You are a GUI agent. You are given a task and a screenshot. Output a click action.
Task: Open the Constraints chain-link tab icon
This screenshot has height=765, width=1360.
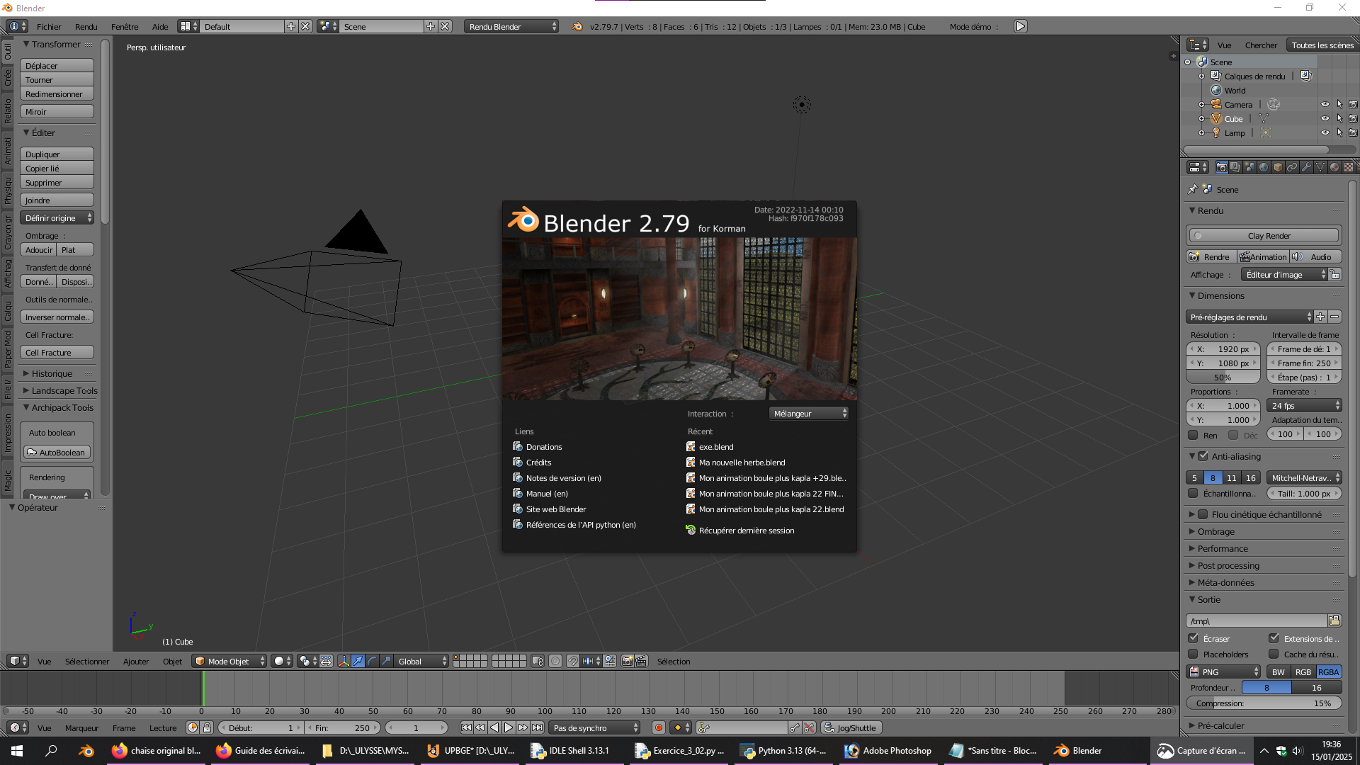pos(1292,167)
